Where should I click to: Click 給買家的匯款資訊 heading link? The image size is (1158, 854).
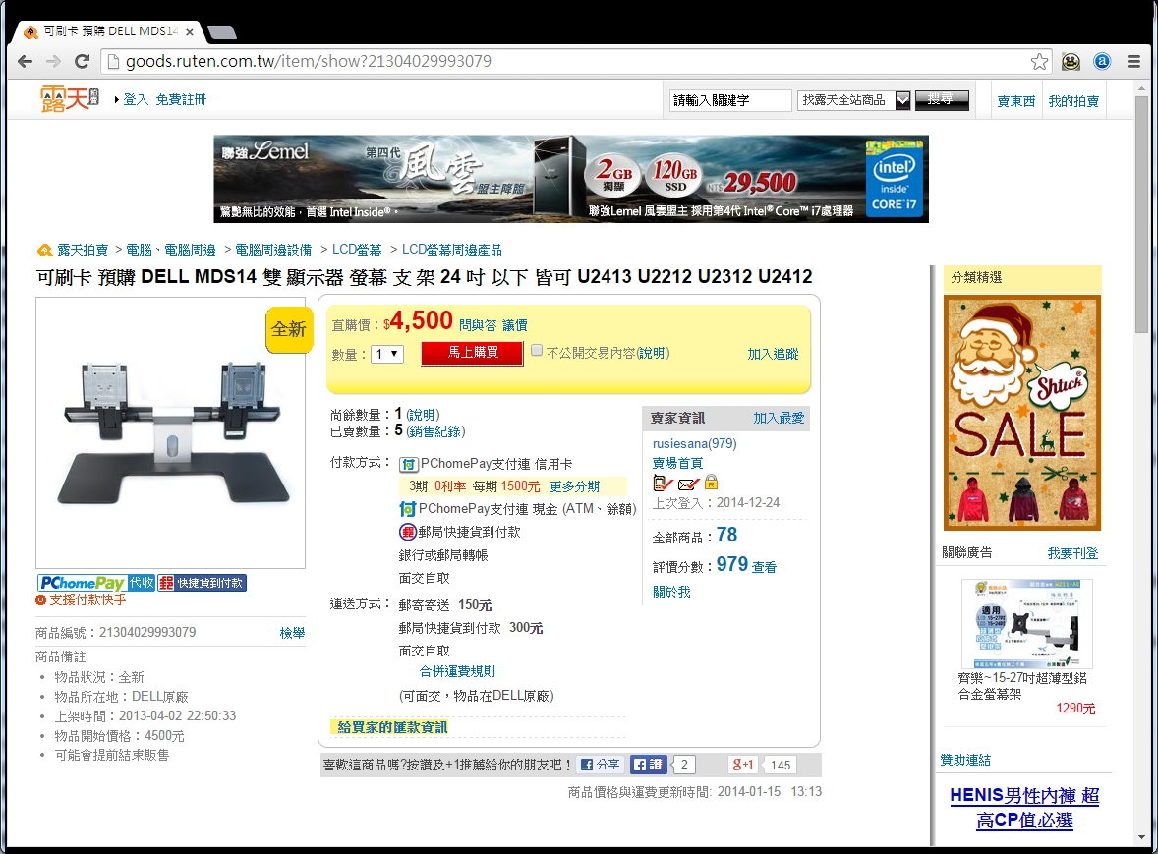click(392, 728)
